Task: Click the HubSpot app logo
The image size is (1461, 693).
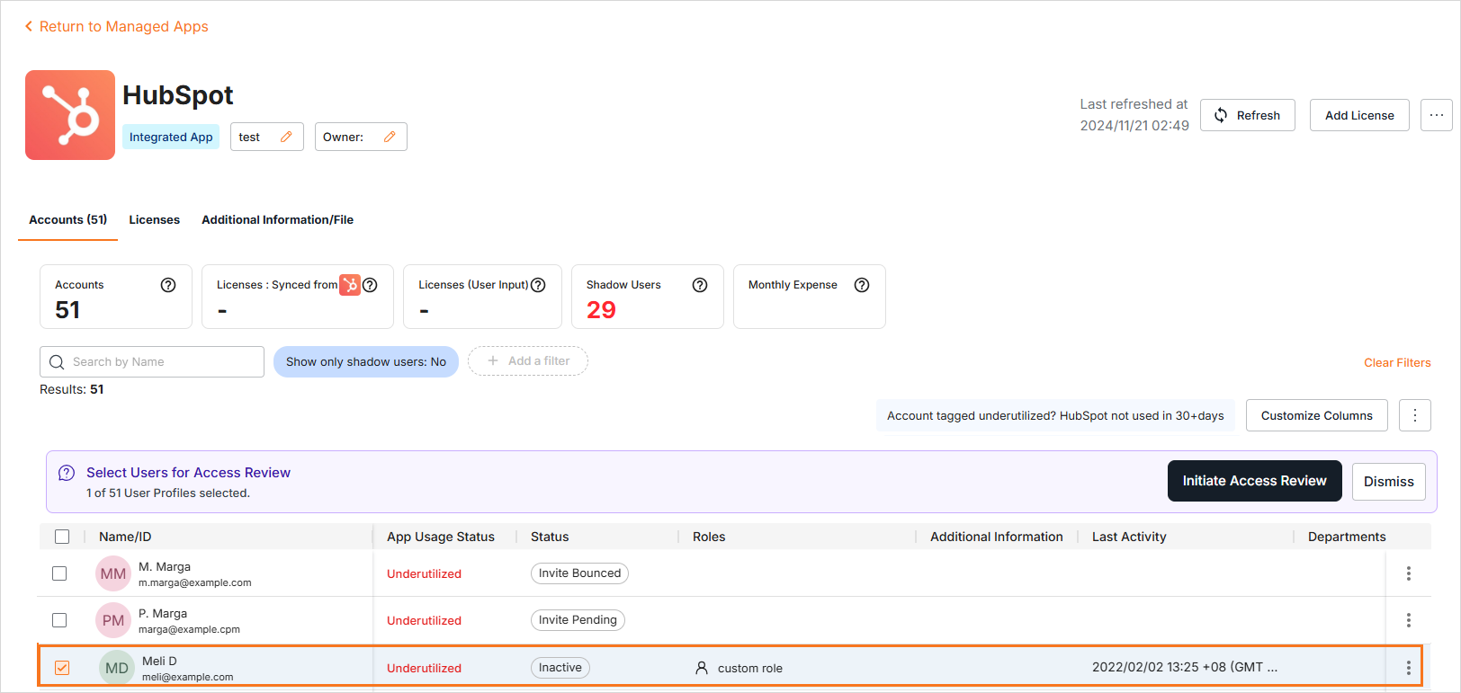Action: (x=70, y=115)
